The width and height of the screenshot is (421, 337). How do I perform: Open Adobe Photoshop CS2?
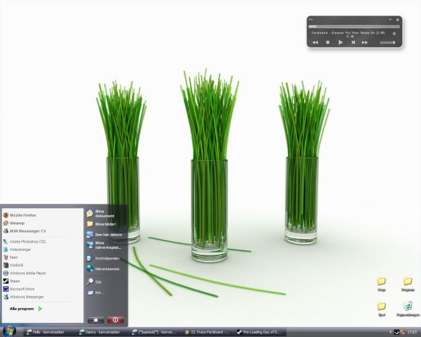27,241
